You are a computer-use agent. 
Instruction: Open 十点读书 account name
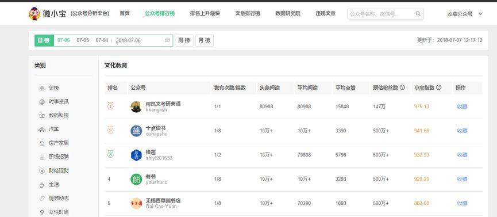pos(156,128)
